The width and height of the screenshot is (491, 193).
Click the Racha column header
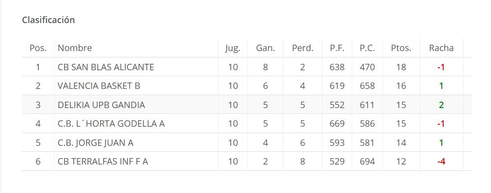tap(441, 48)
